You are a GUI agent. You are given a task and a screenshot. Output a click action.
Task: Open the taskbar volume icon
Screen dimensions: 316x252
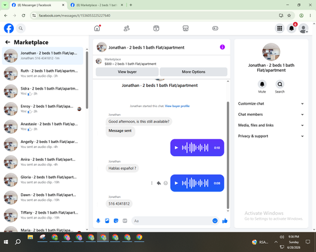(282, 237)
